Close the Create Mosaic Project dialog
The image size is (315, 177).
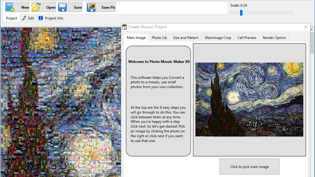click(306, 27)
